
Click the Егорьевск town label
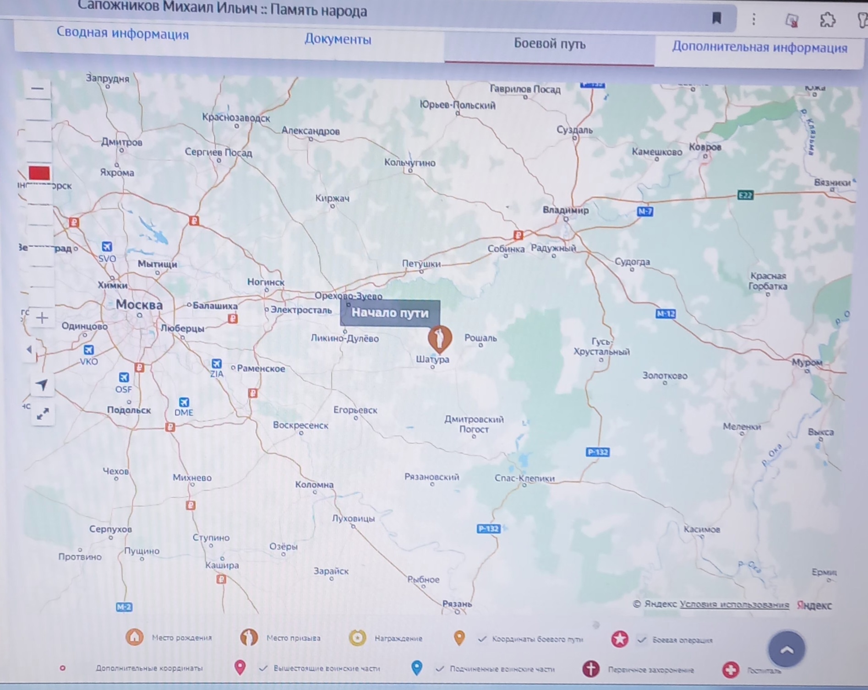(355, 410)
